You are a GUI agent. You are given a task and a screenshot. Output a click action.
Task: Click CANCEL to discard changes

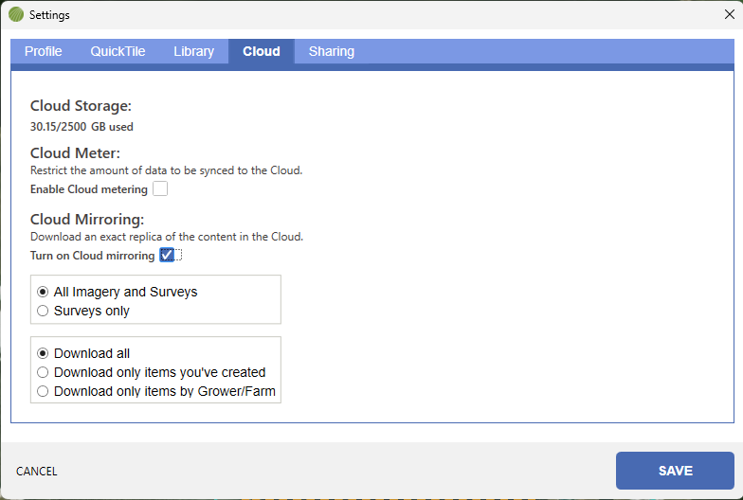(37, 471)
